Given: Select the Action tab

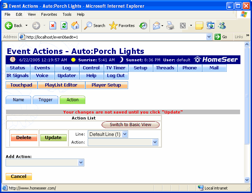Looking at the screenshot, I should (73, 100).
